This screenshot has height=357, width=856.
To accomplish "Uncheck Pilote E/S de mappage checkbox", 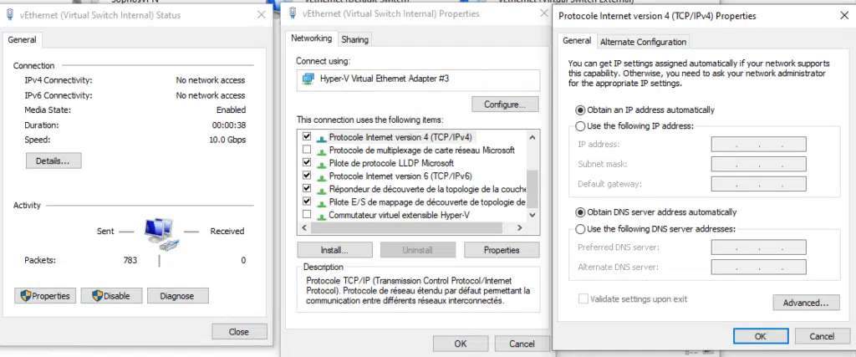I will tap(307, 201).
